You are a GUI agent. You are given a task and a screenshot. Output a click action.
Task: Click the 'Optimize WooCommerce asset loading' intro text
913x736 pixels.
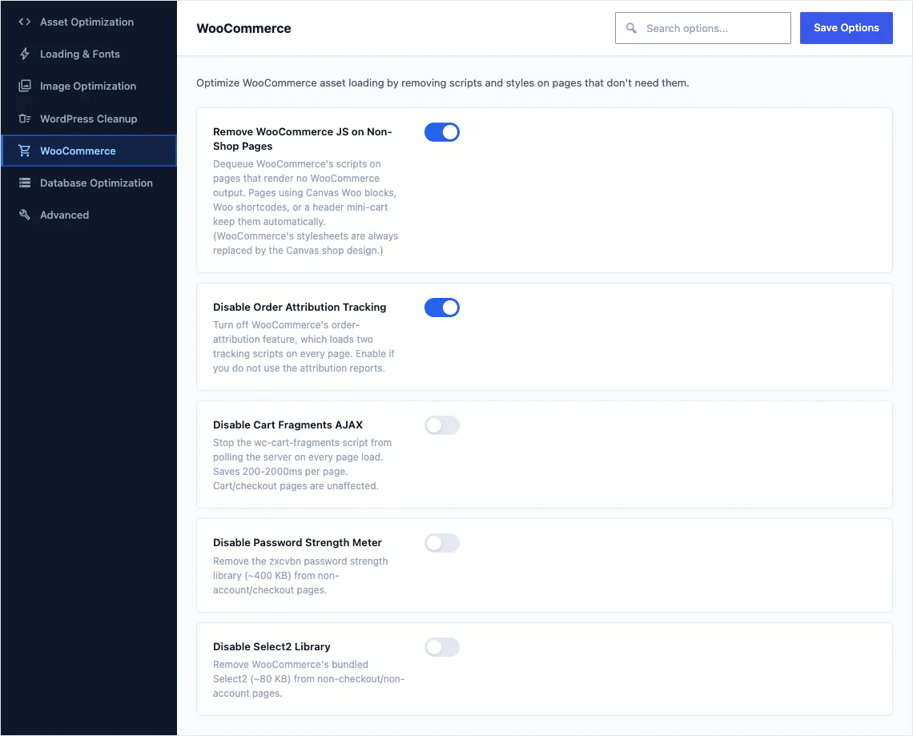click(443, 82)
